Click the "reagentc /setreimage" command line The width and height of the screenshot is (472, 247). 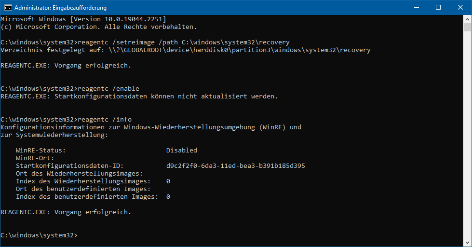click(x=145, y=42)
